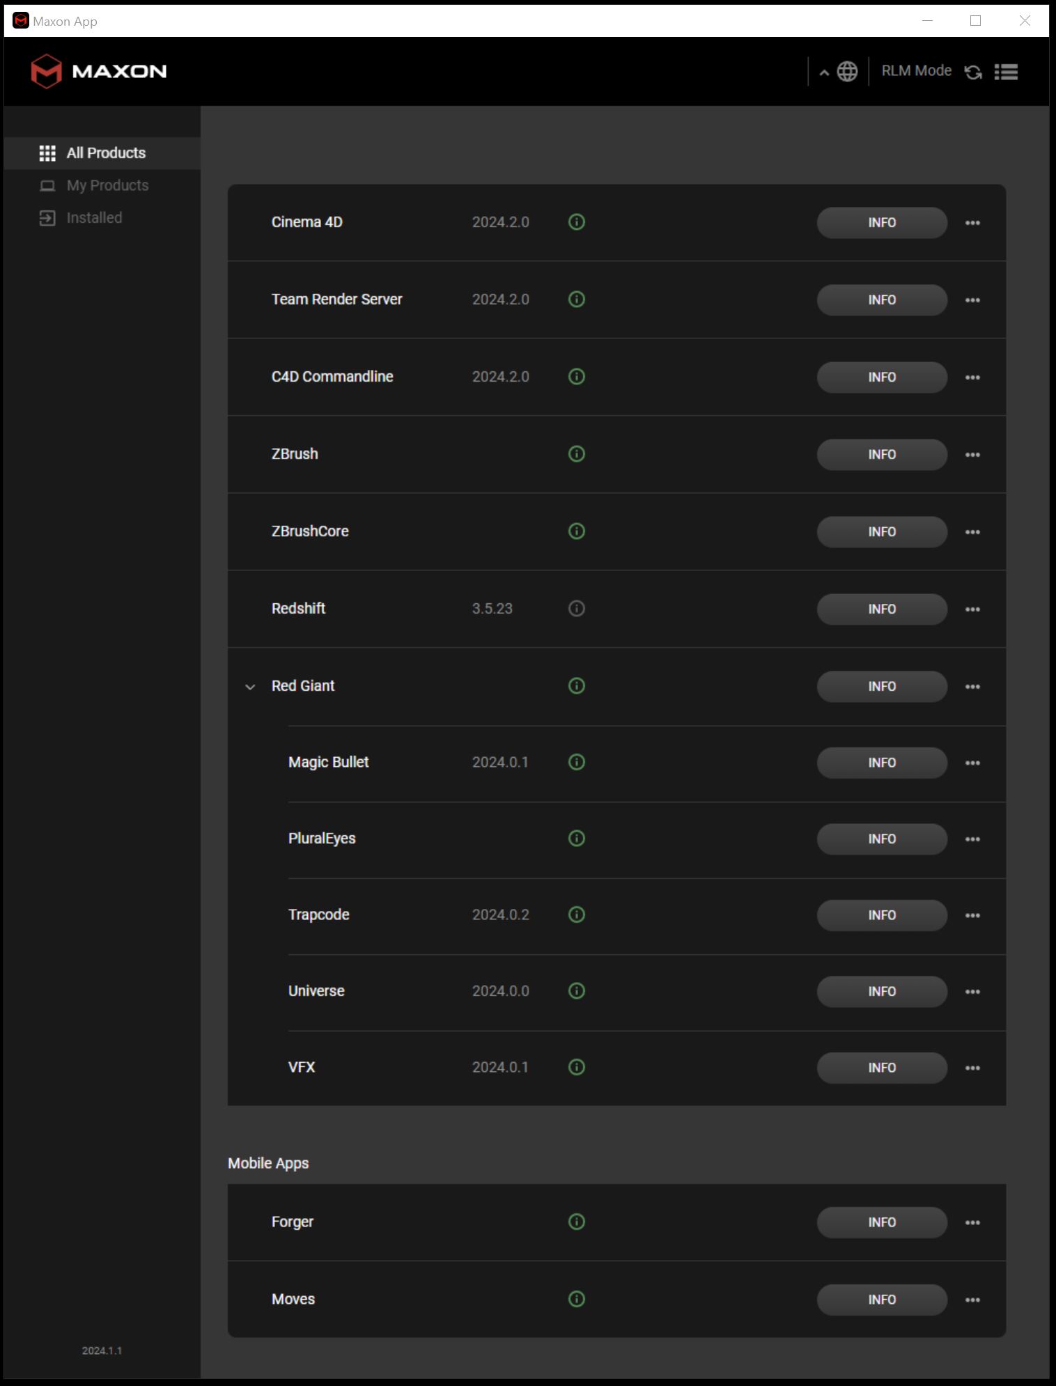
Task: Click the globe language icon in header
Action: tap(847, 71)
